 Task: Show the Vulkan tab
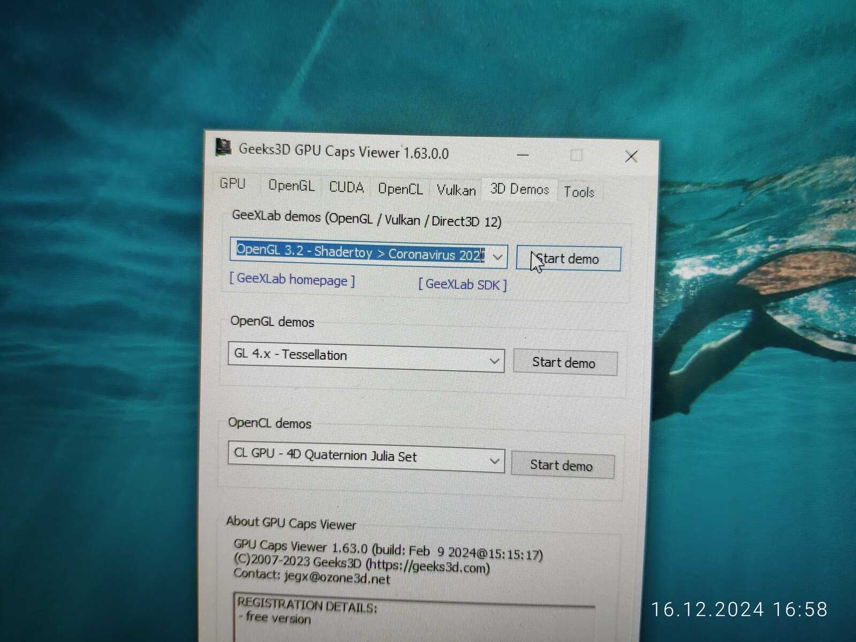[x=456, y=190]
